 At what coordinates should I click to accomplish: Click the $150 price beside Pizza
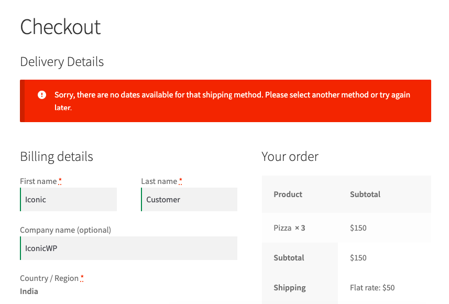[x=358, y=227]
